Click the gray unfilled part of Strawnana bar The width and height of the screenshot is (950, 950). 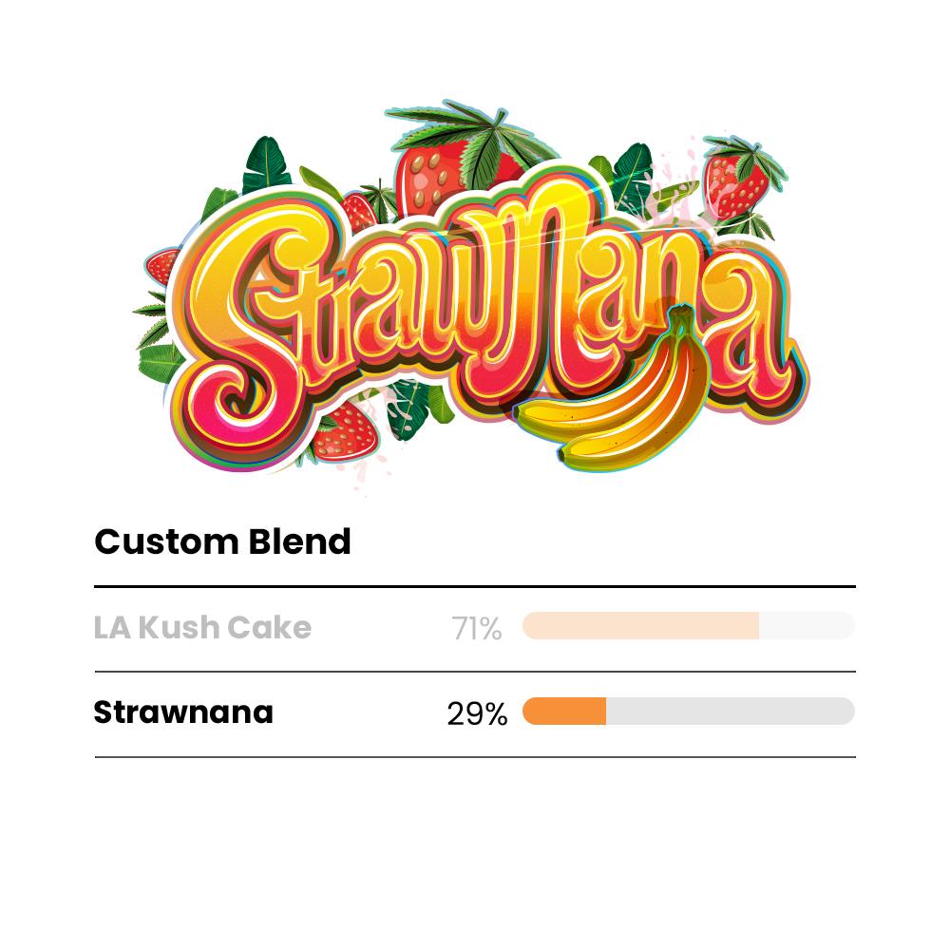(x=730, y=712)
